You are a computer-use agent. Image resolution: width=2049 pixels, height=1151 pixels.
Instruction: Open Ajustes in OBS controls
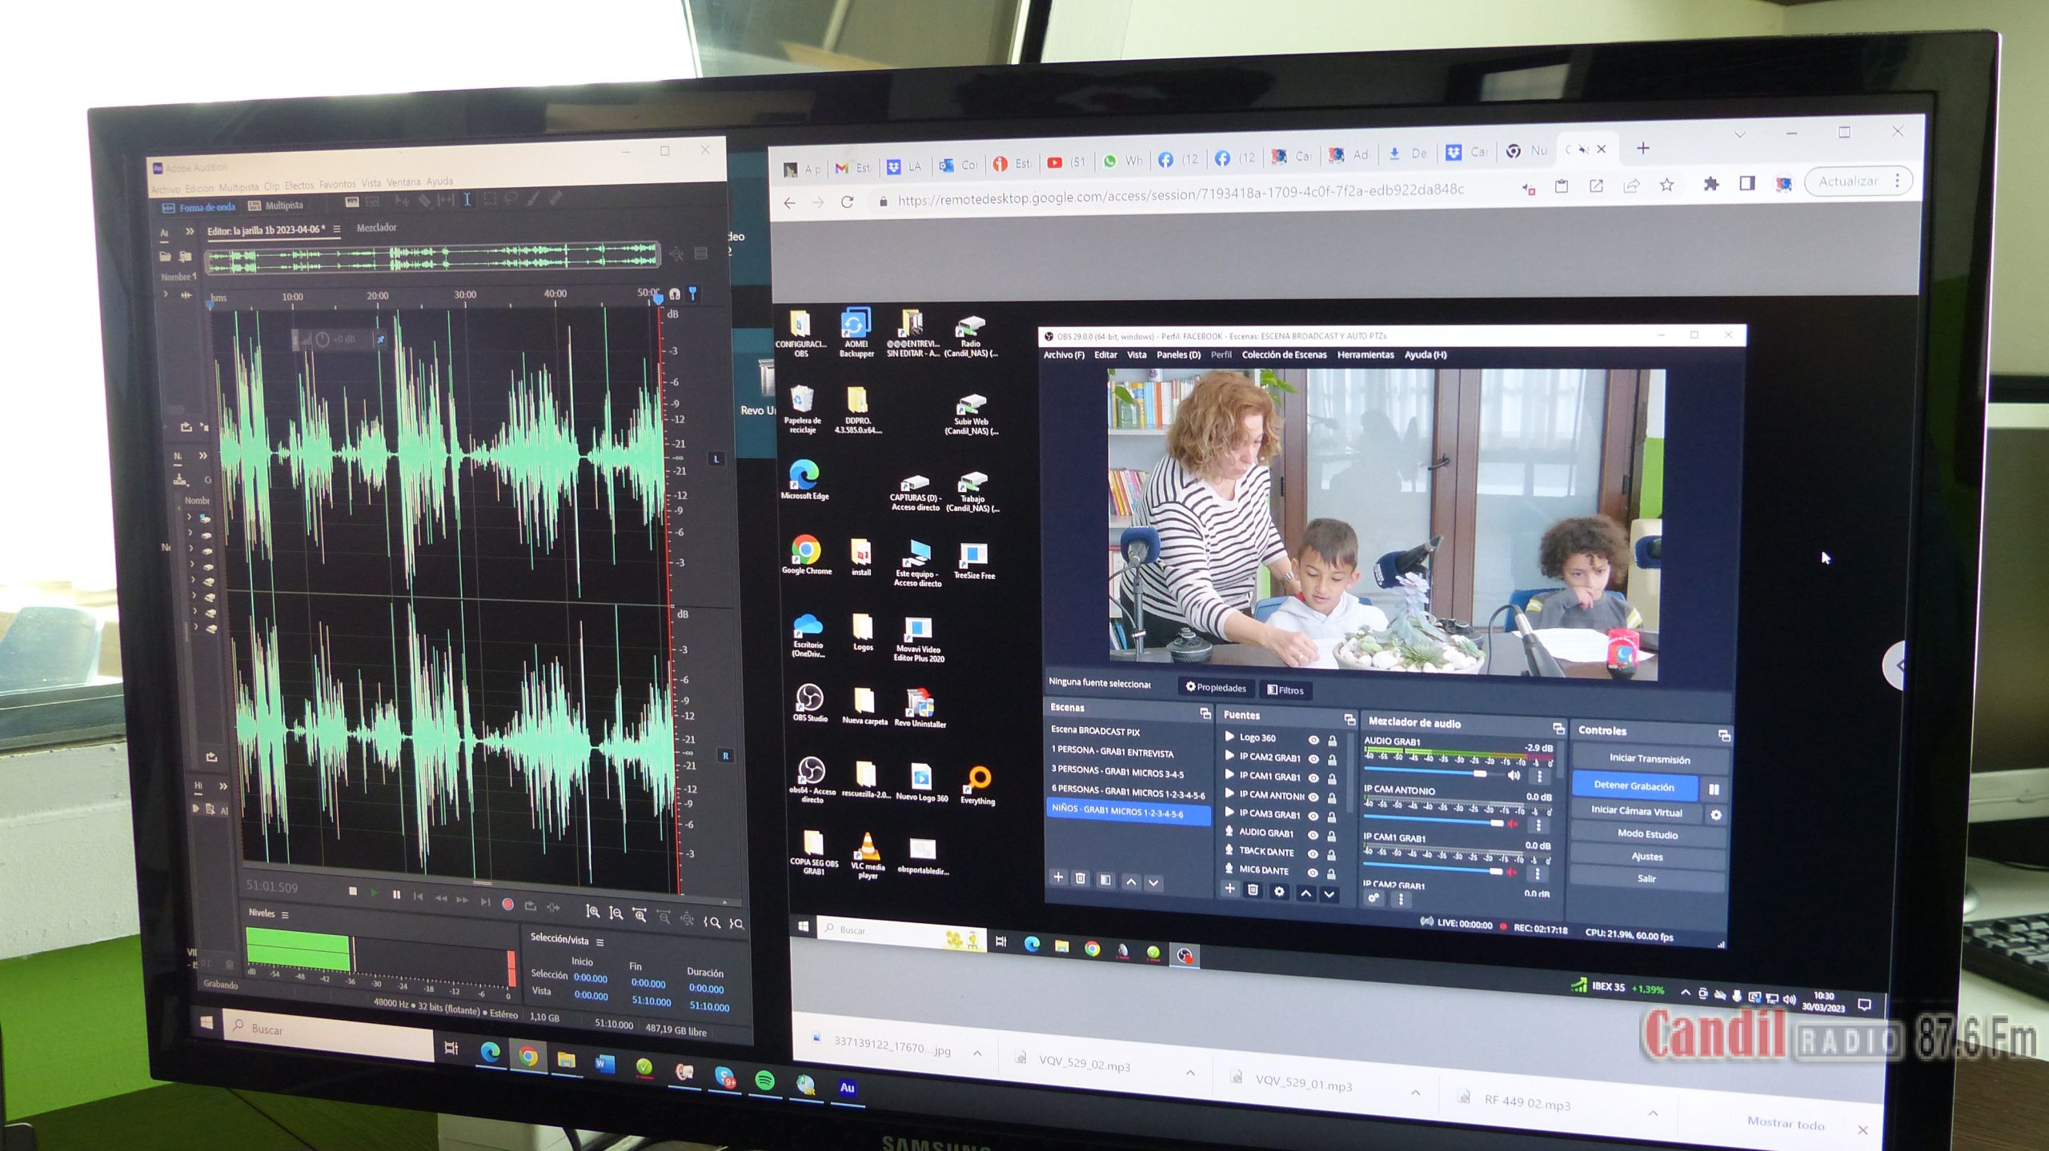[x=1647, y=857]
